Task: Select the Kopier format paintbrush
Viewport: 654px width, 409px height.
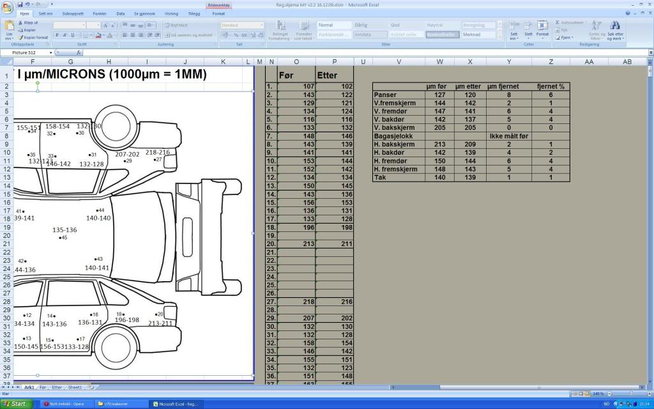Action: (20, 38)
